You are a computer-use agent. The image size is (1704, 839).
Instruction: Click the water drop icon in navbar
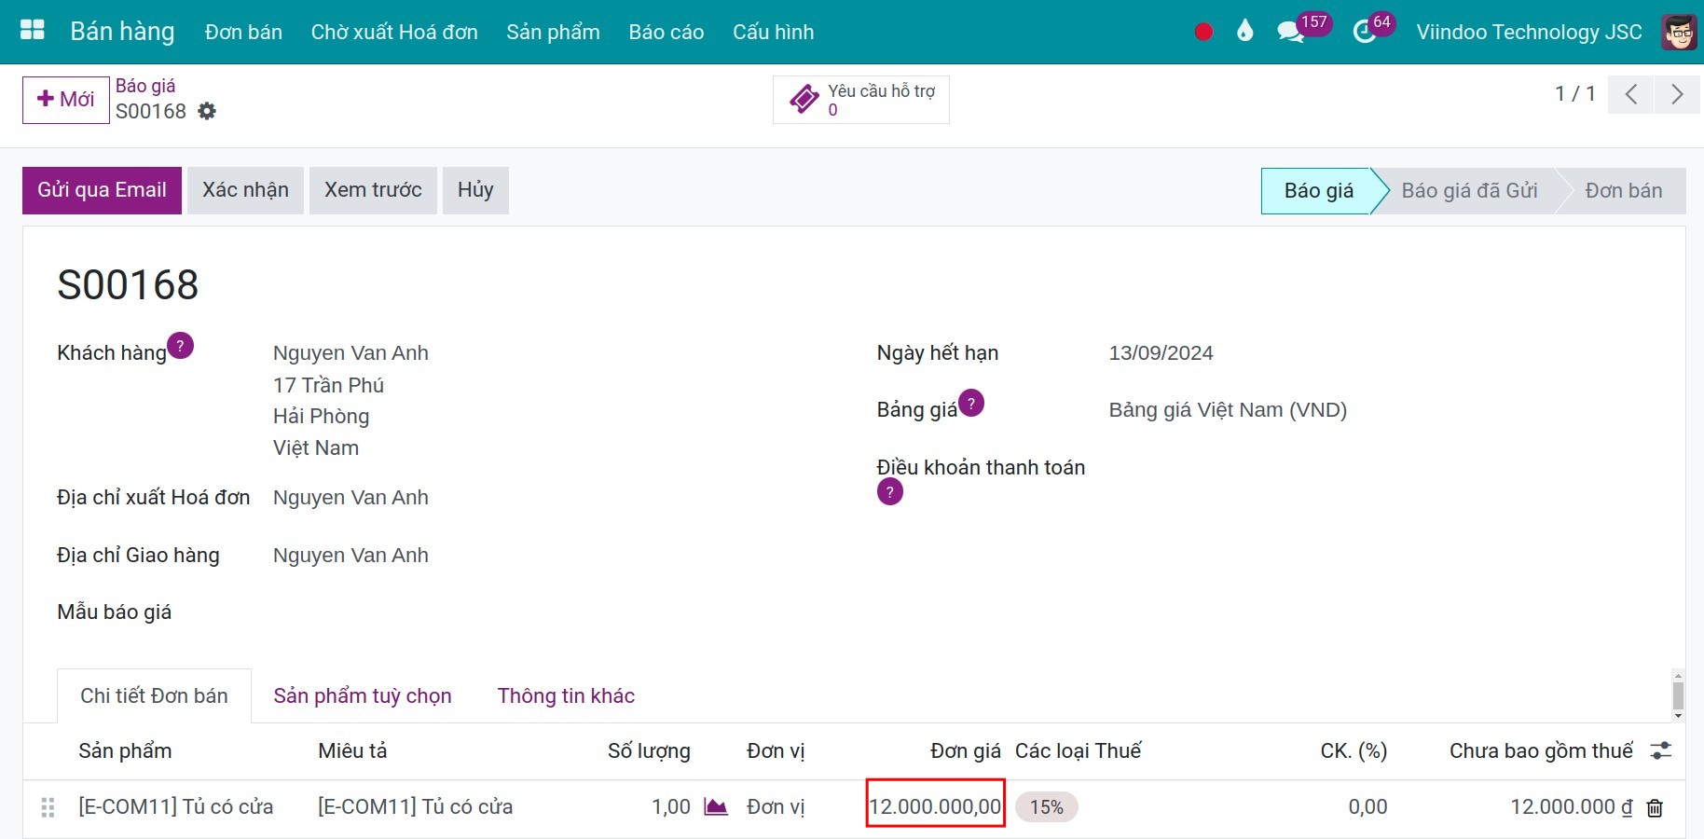[1244, 32]
